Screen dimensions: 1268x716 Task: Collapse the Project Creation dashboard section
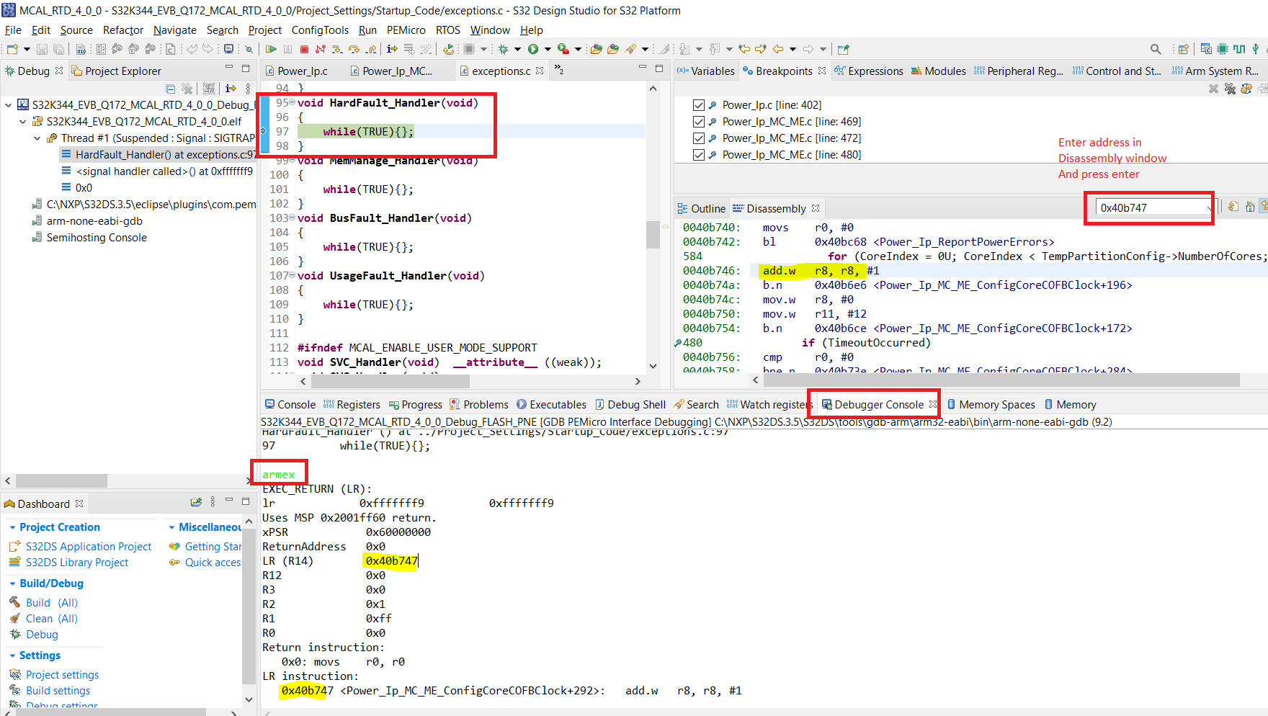click(x=12, y=527)
